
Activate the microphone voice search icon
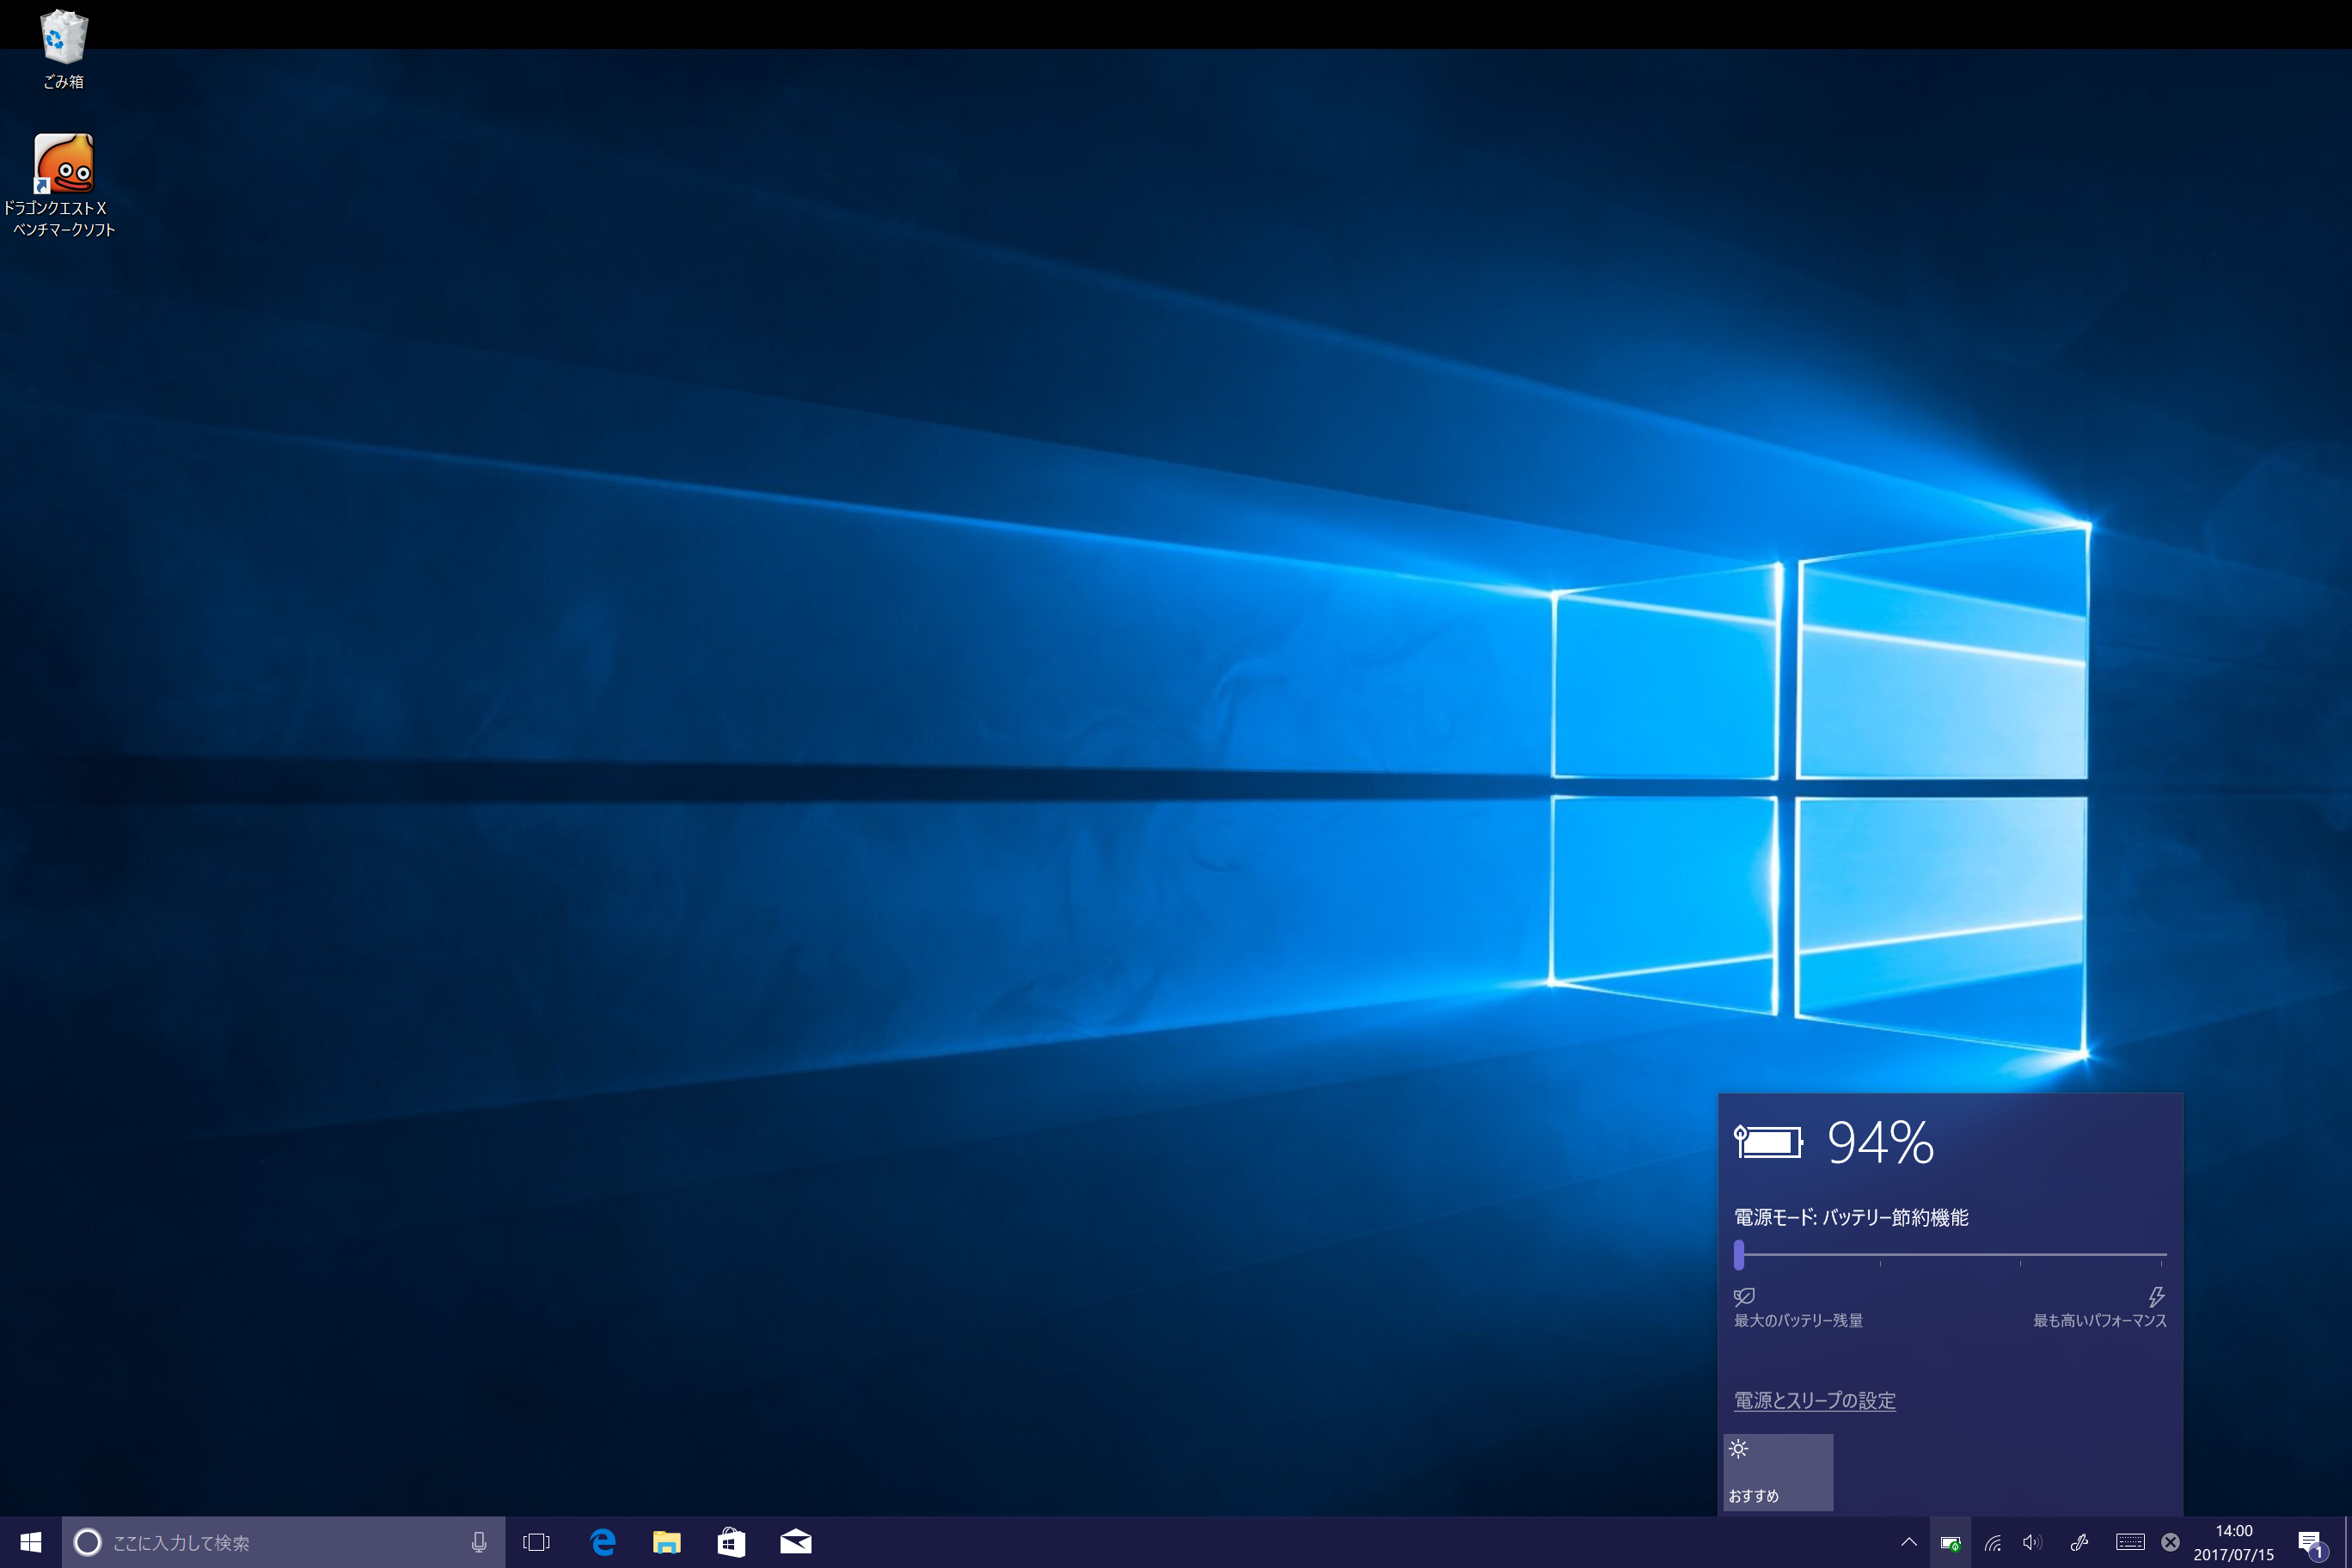pyautogui.click(x=479, y=1542)
